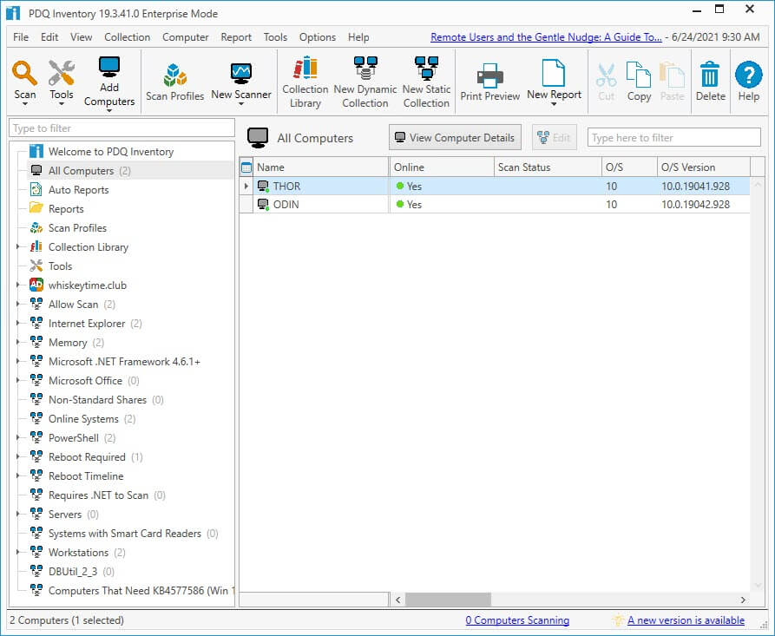This screenshot has width=775, height=636.
Task: Expand the Memory collection node
Action: [x=18, y=342]
